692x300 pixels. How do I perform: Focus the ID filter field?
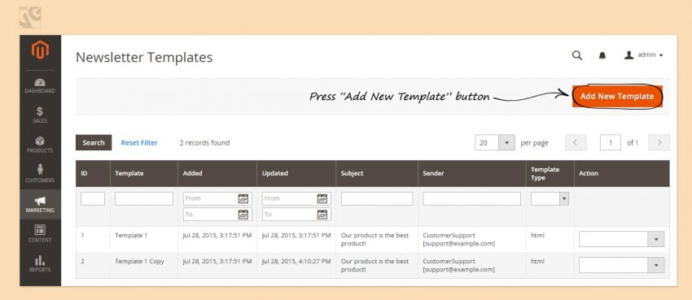coord(93,198)
